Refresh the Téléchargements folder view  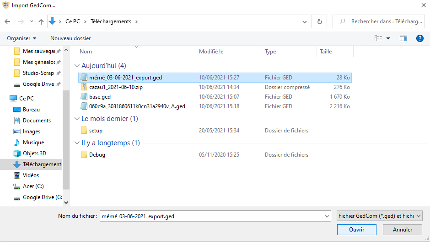(x=319, y=21)
